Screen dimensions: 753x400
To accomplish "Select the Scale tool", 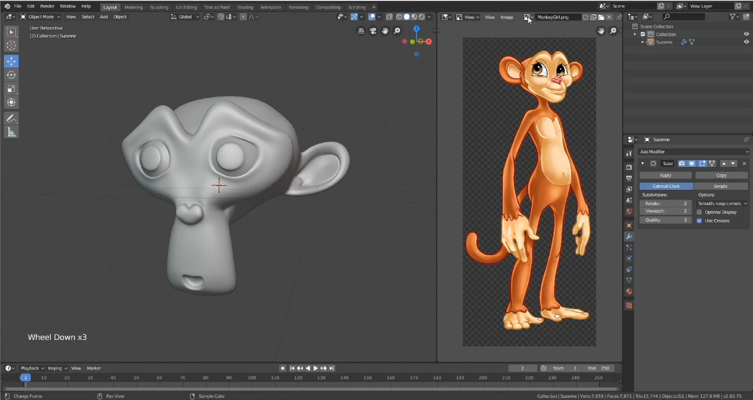I will point(11,88).
